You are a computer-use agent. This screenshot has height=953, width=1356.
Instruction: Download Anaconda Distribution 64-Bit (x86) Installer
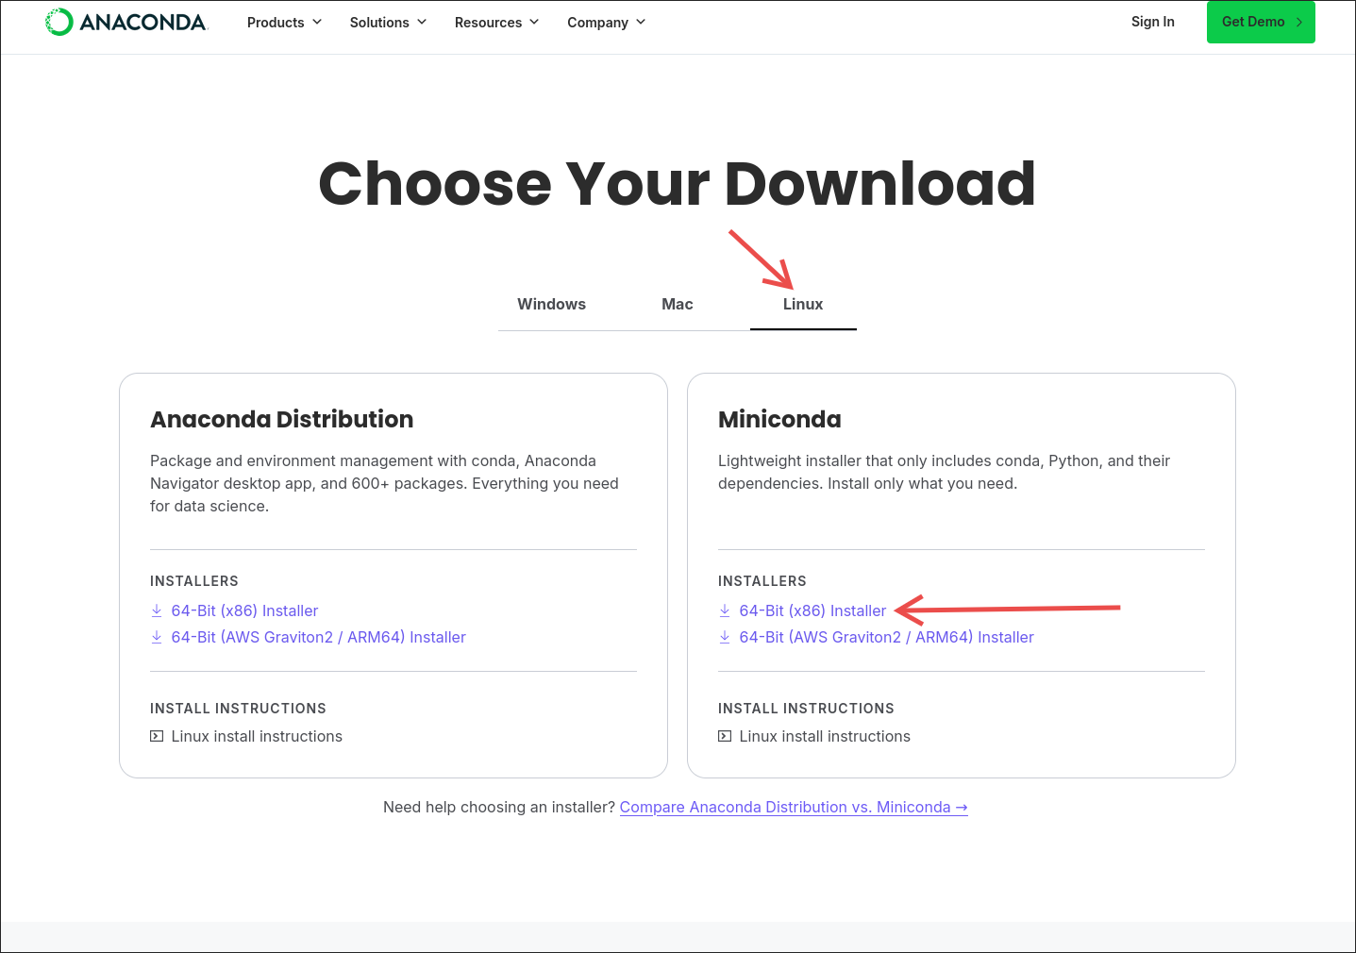[x=245, y=610]
